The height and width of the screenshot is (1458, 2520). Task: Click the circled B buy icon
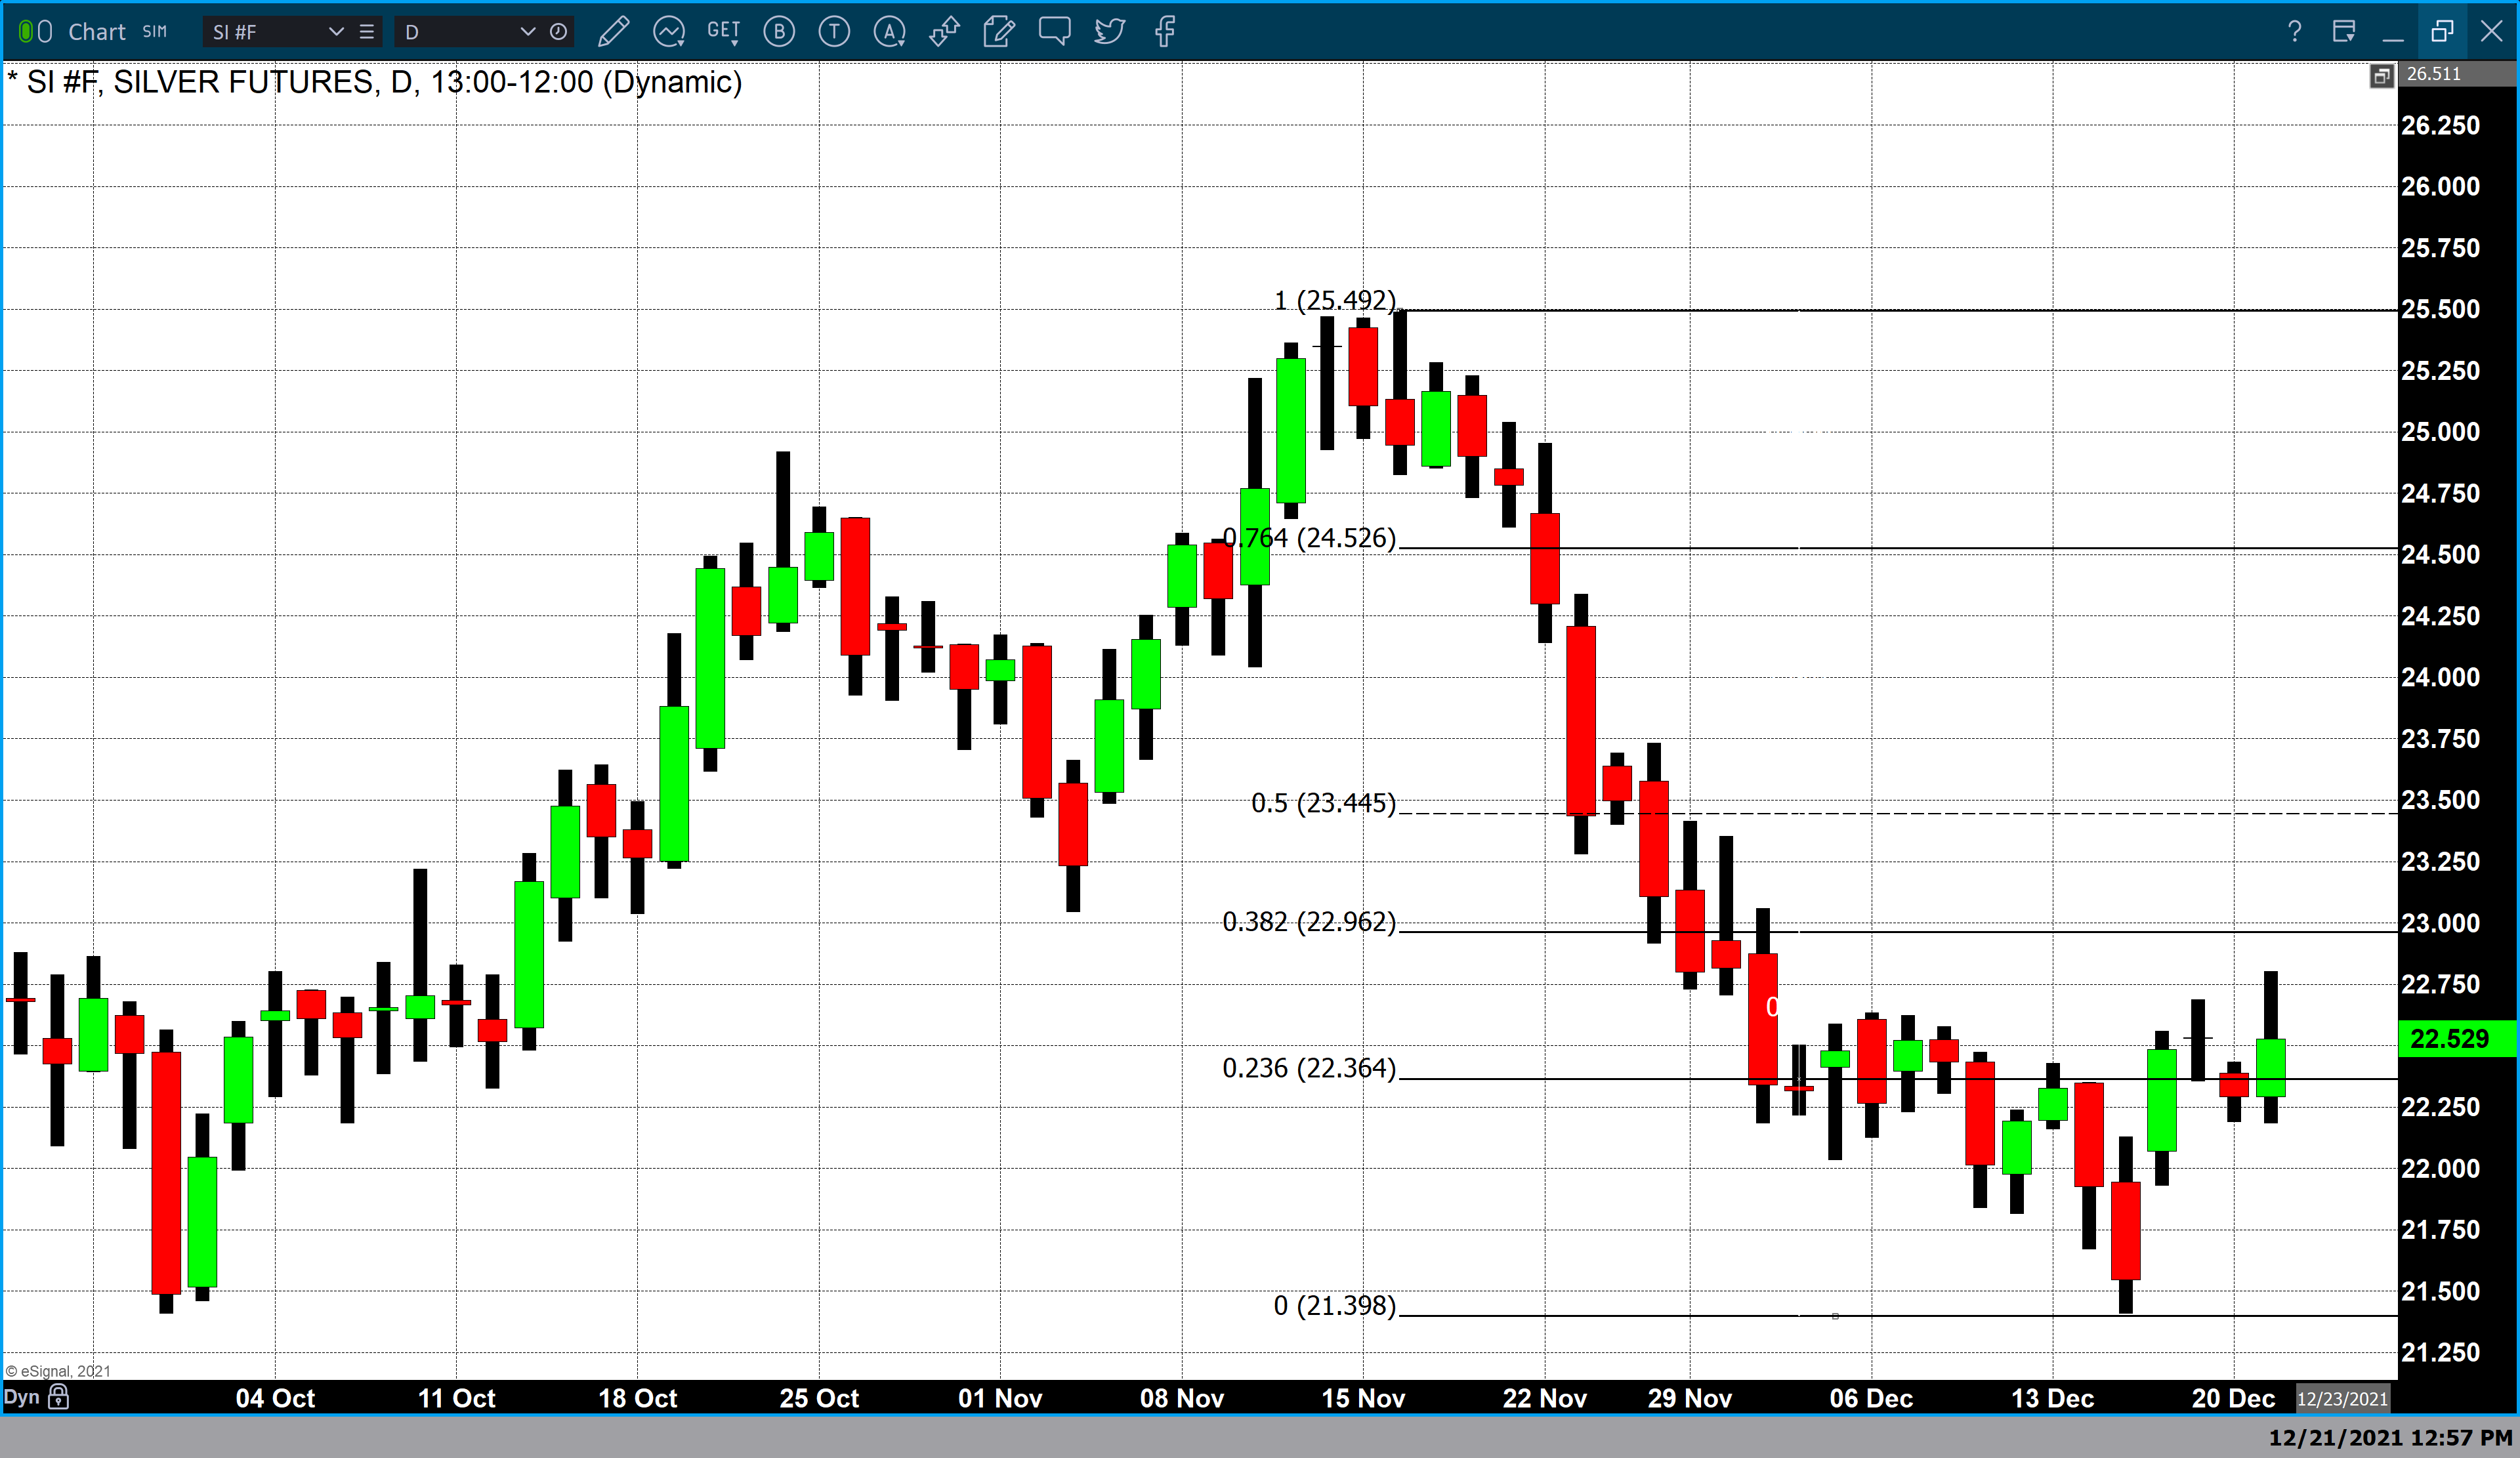pyautogui.click(x=779, y=32)
